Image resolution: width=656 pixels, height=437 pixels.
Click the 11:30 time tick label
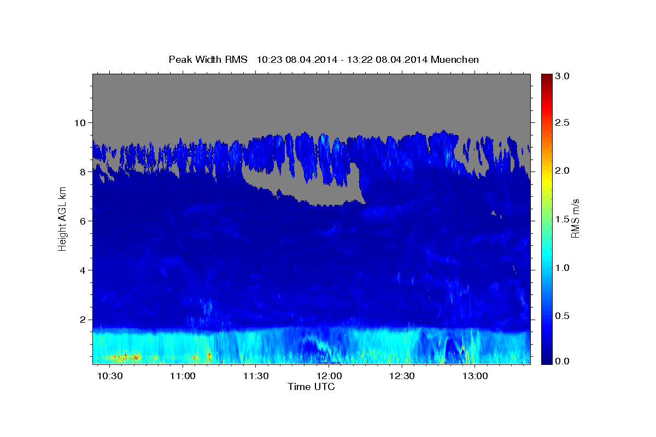[x=256, y=376]
